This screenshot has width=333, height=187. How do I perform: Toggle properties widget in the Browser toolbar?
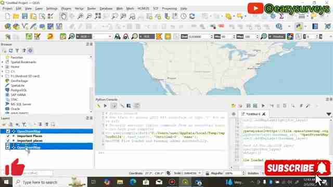[30, 51]
